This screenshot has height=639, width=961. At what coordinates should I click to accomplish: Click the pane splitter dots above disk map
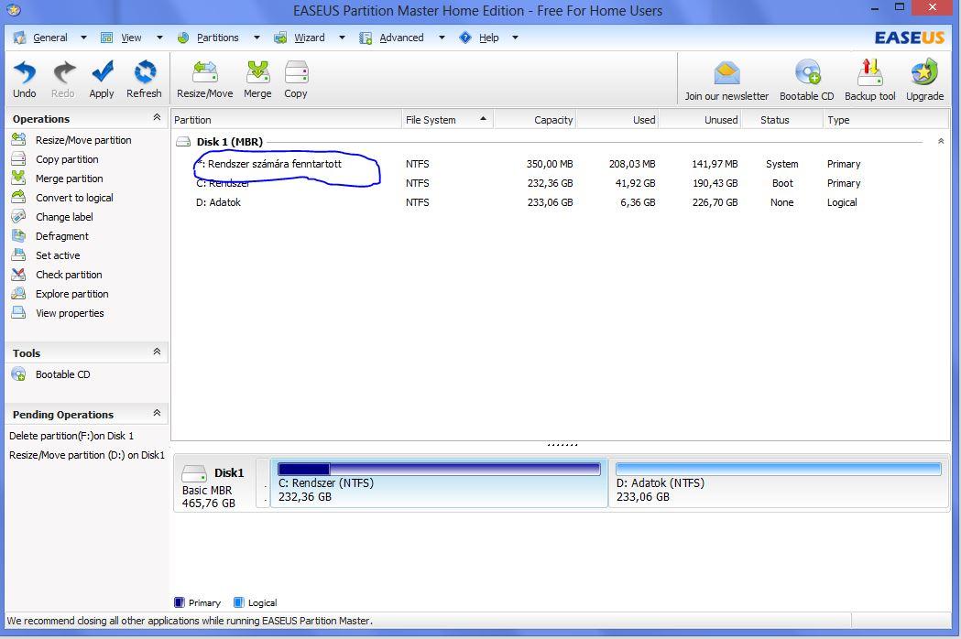[x=562, y=444]
